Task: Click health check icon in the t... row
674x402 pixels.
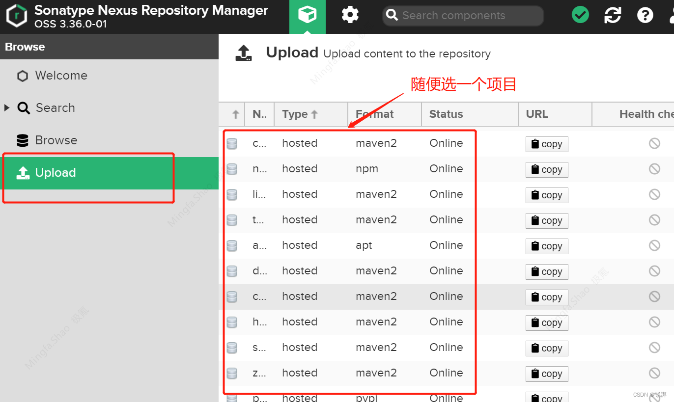Action: click(x=654, y=220)
